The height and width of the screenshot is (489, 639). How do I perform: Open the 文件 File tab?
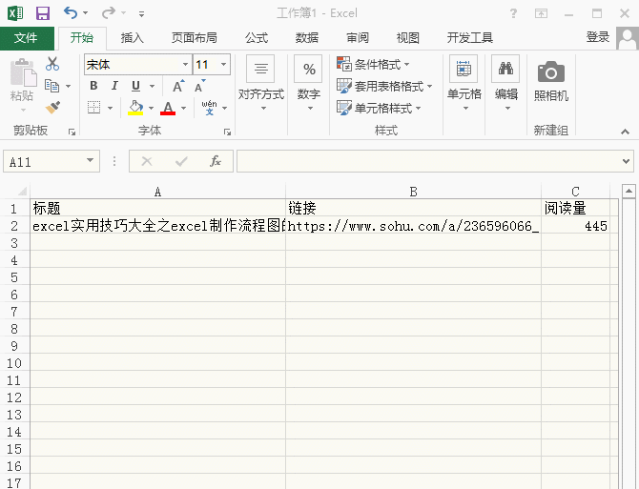pyautogui.click(x=27, y=38)
